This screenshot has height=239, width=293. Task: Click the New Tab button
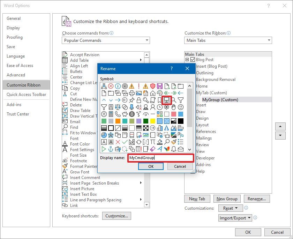click(197, 199)
